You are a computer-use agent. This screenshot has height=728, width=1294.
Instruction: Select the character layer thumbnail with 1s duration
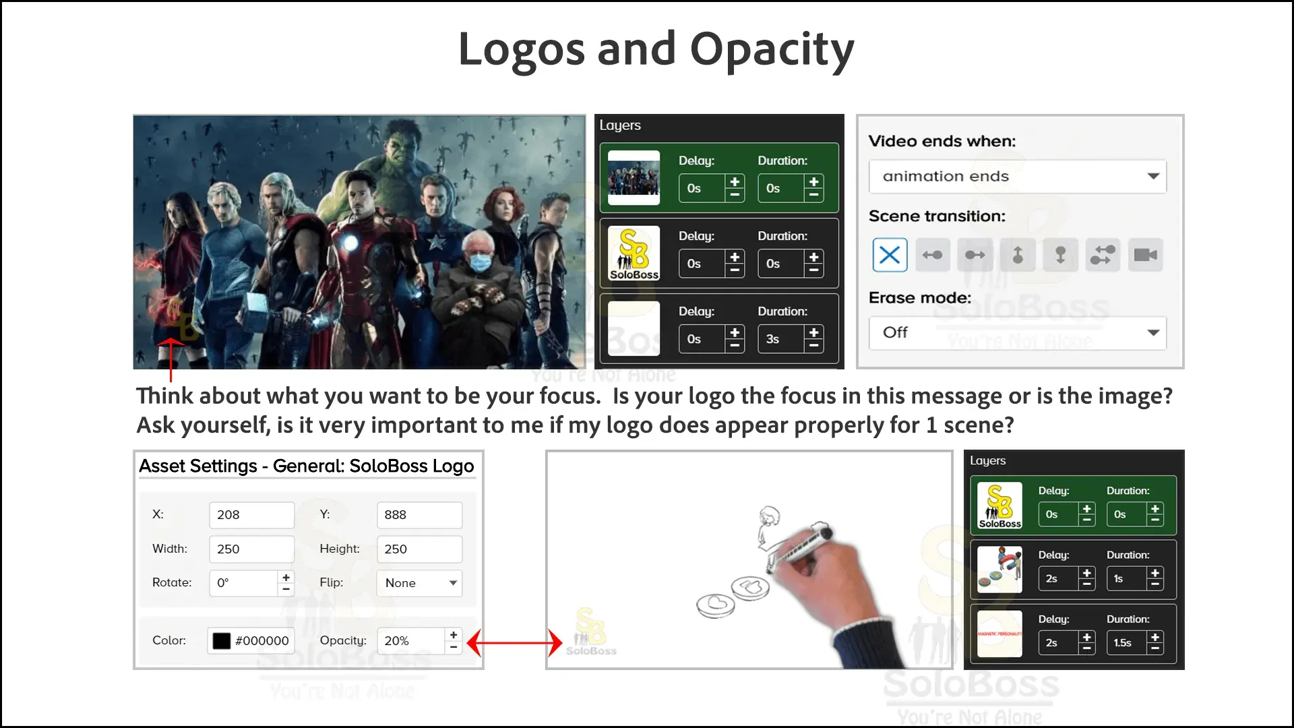tap(999, 570)
